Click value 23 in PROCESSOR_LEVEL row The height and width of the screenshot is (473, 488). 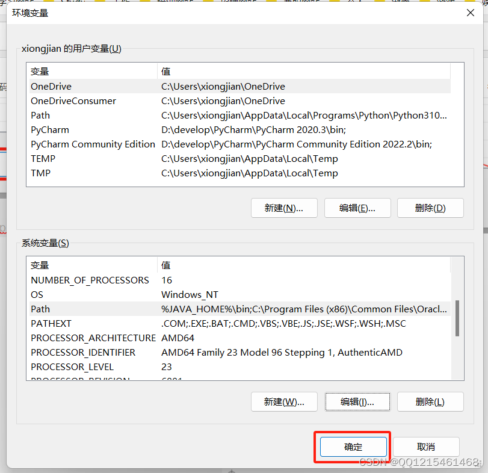pyautogui.click(x=167, y=367)
